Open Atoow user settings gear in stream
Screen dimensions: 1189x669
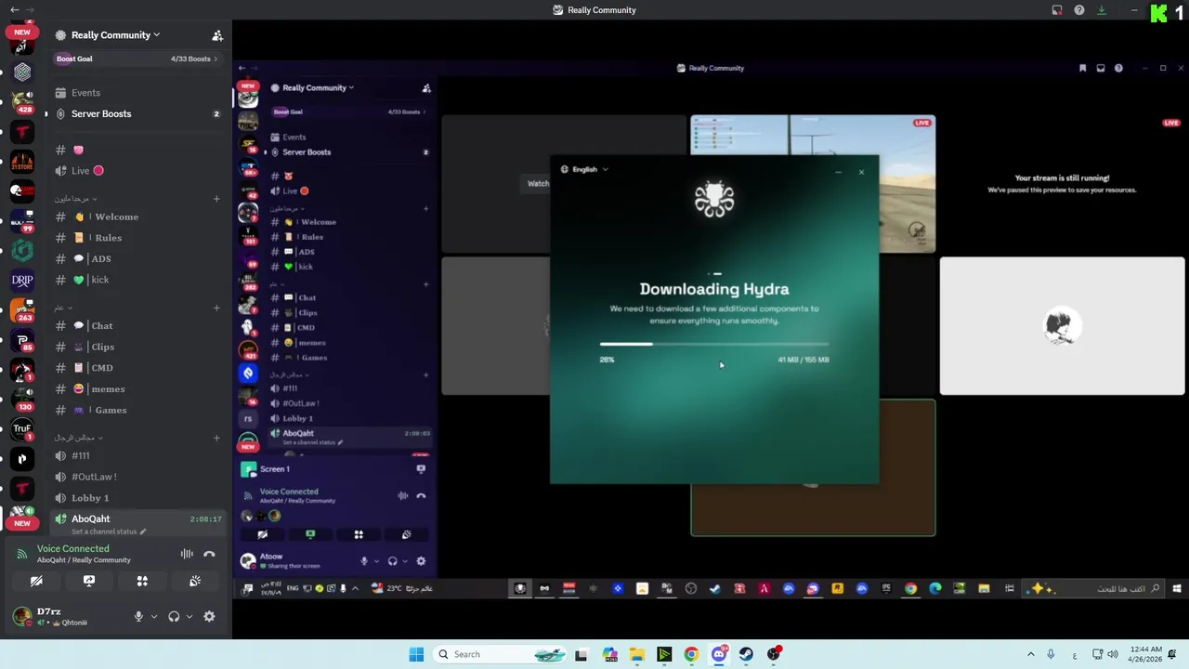tap(421, 561)
